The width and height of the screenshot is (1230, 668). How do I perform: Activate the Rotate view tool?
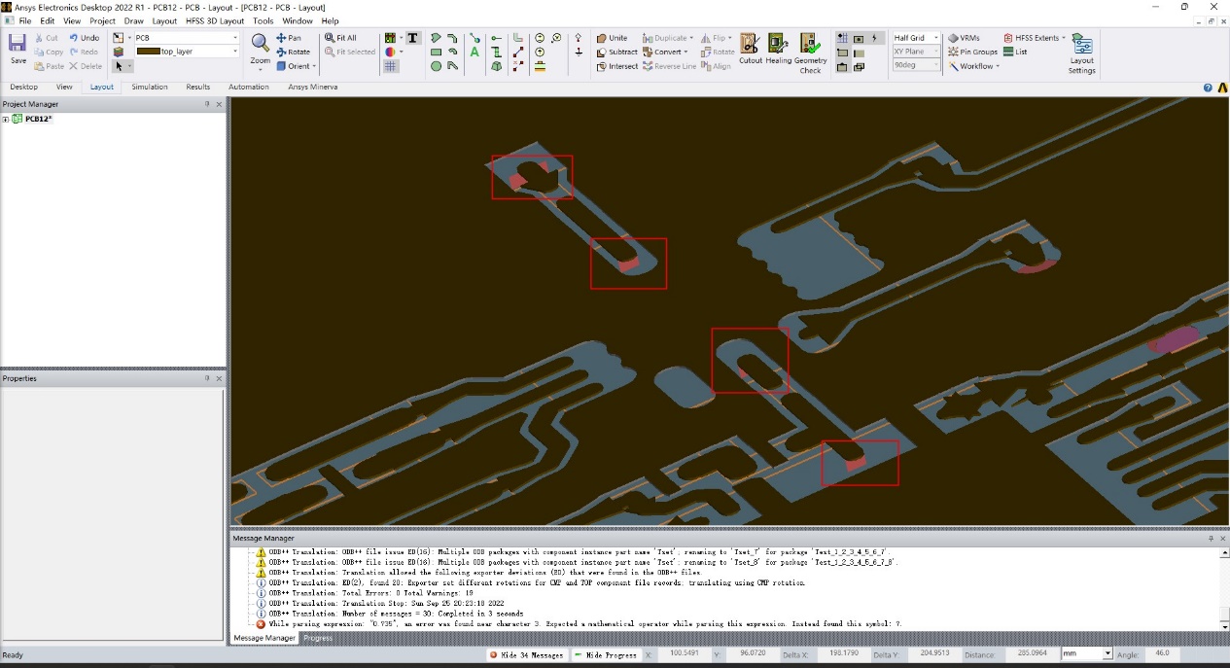point(294,52)
